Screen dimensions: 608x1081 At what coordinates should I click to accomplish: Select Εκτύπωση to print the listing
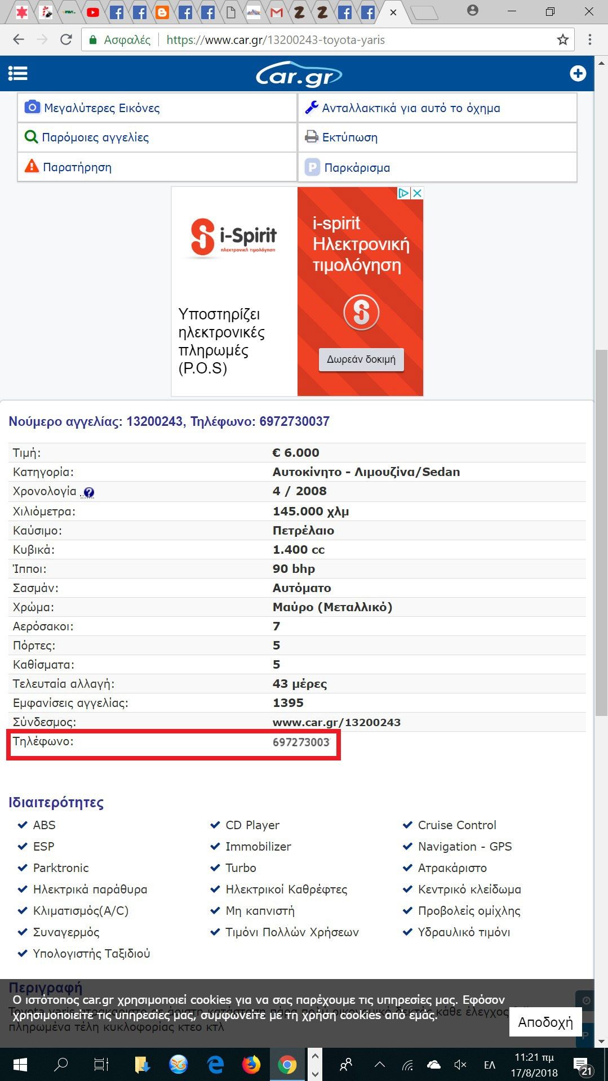[350, 137]
